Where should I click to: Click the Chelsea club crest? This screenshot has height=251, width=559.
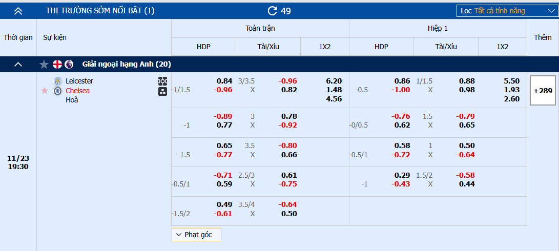[58, 91]
